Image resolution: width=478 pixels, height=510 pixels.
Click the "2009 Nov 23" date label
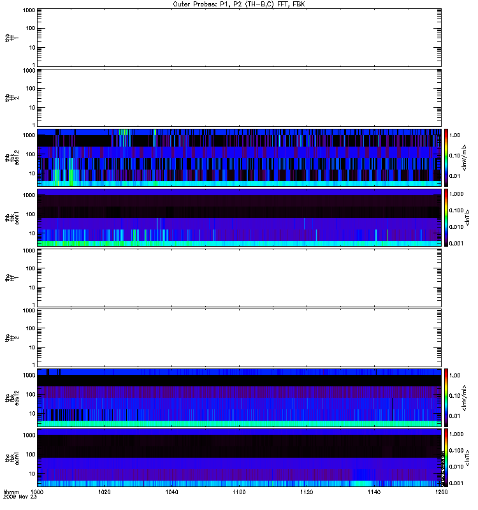20,497
